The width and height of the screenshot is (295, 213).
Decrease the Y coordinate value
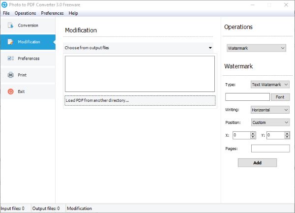click(x=287, y=137)
